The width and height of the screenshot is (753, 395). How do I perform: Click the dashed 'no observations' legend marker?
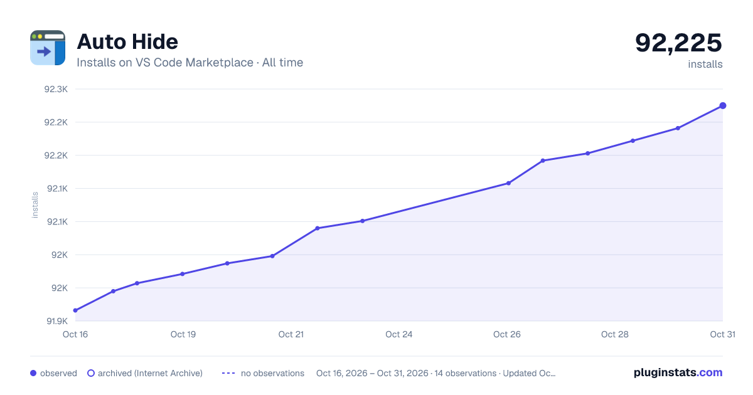[228, 373]
